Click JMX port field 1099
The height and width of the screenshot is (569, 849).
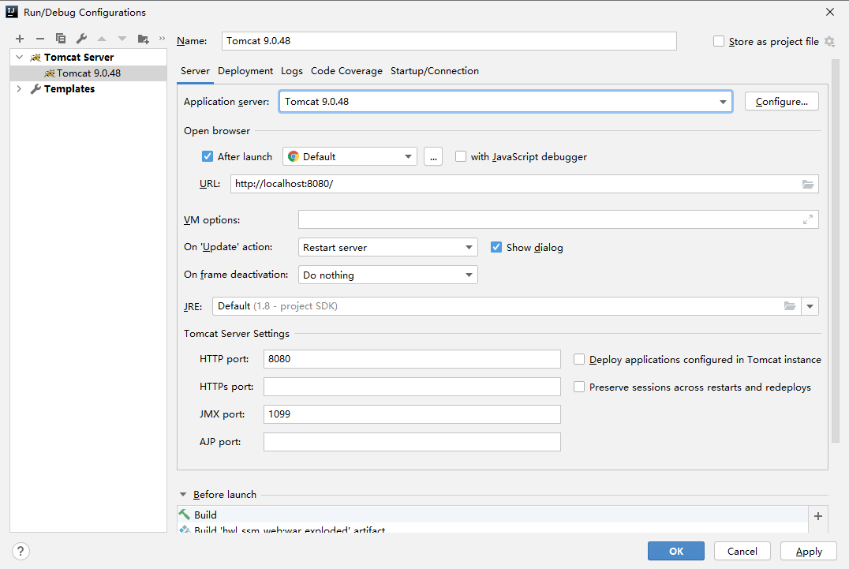point(412,414)
